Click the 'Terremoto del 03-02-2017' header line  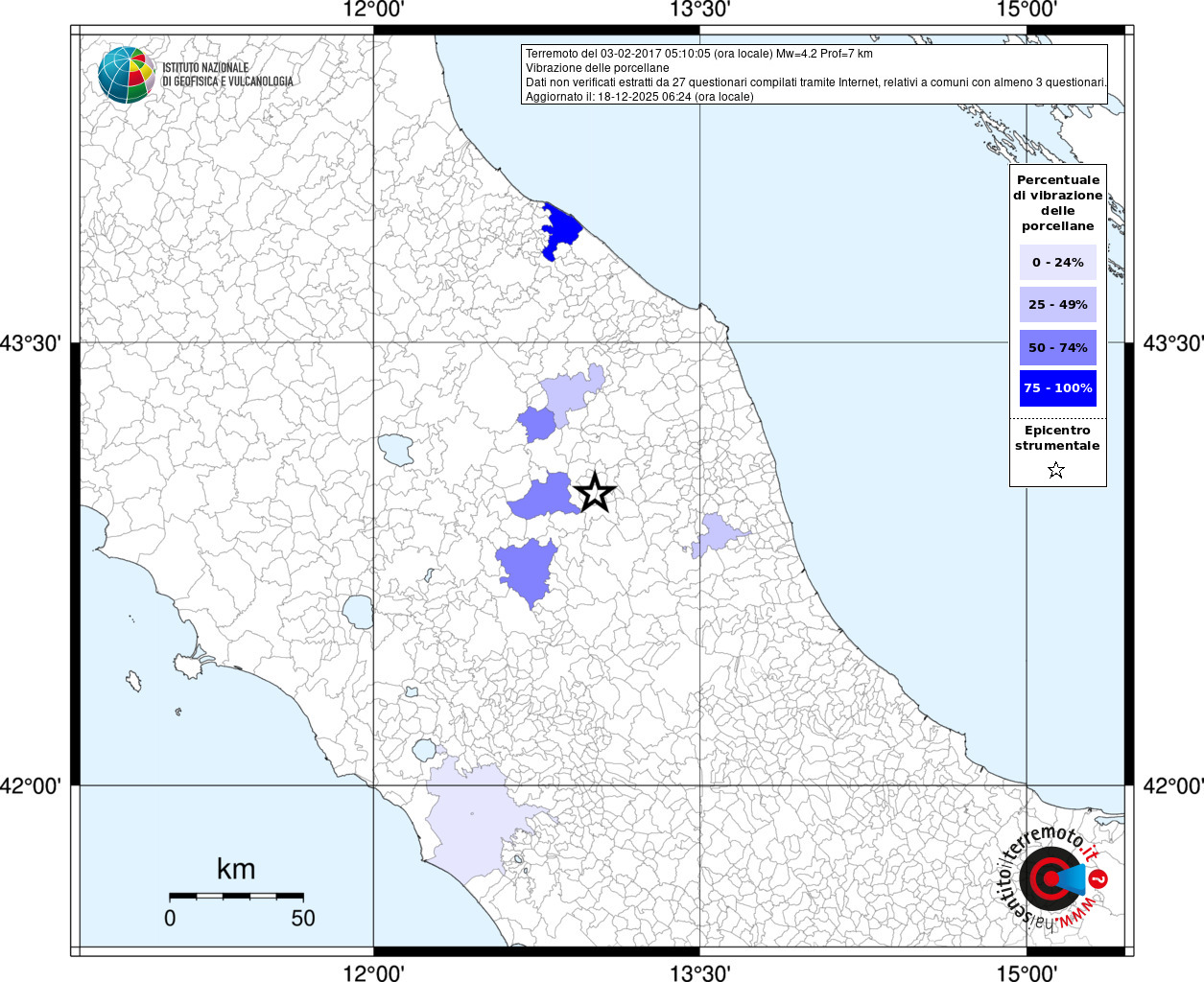coord(698,54)
